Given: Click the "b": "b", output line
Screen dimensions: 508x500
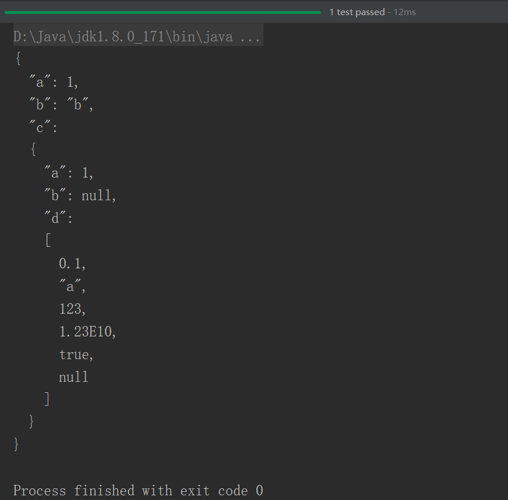Looking at the screenshot, I should [61, 105].
